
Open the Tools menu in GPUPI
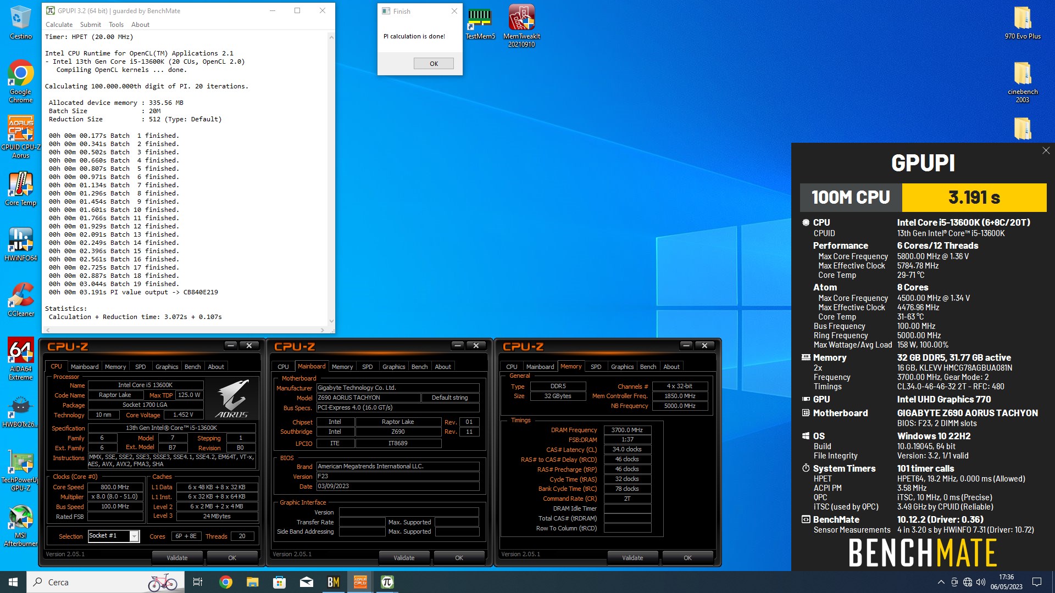point(116,25)
